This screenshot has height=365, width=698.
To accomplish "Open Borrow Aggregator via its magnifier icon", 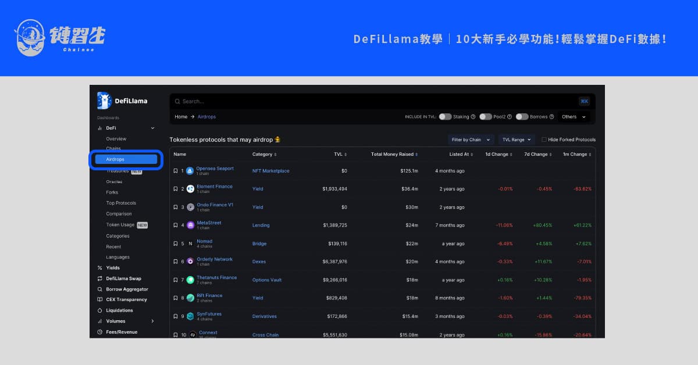I will (99, 289).
